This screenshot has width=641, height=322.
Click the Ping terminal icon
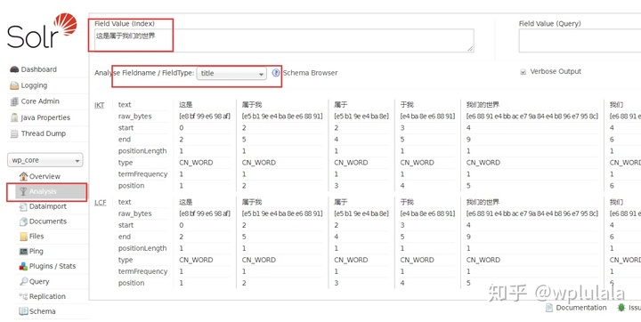[23, 252]
